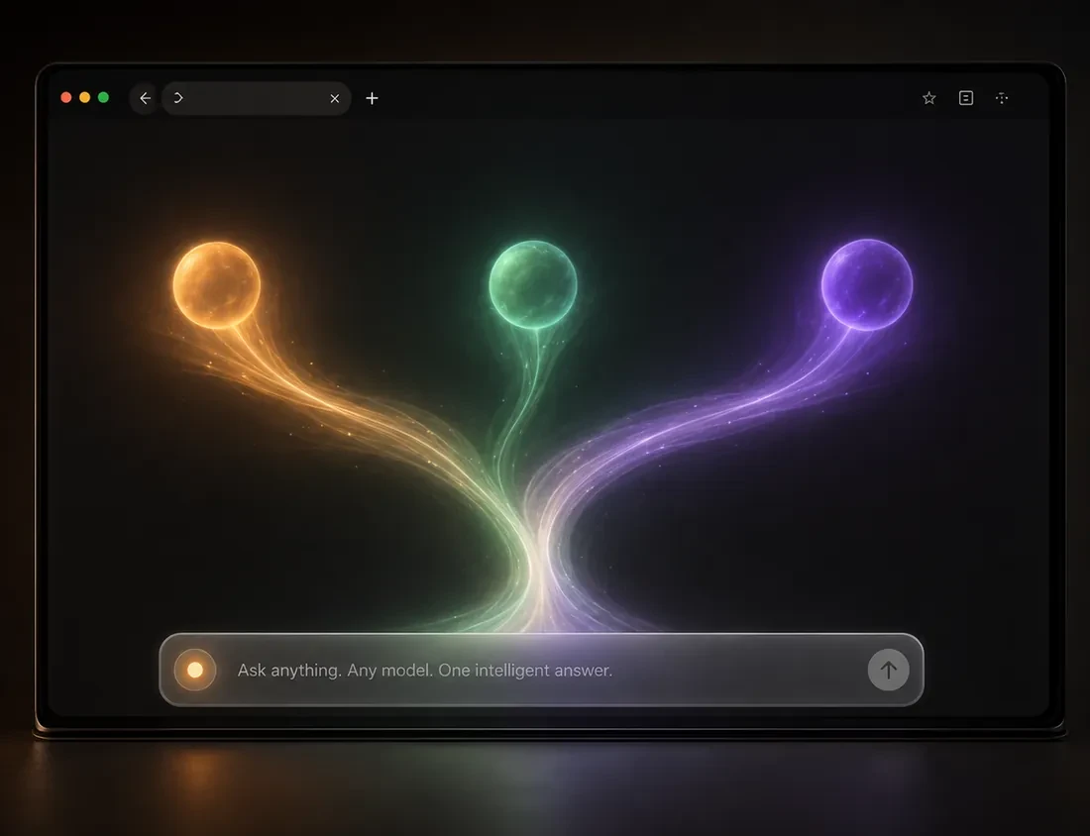Click the orange glowing orb
Image resolution: width=1090 pixels, height=836 pixels.
pyautogui.click(x=216, y=285)
